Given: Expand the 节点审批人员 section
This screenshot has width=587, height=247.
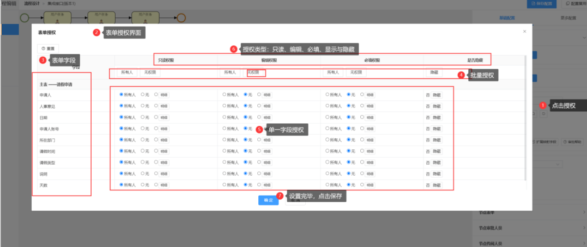Looking at the screenshot, I should coord(528,228).
